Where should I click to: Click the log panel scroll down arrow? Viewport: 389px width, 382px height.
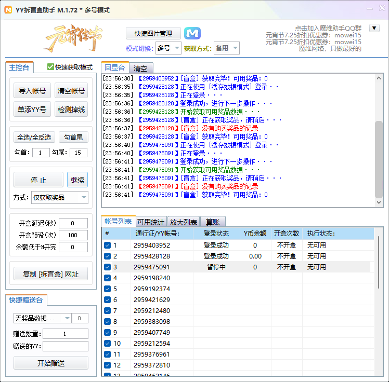[379, 202]
